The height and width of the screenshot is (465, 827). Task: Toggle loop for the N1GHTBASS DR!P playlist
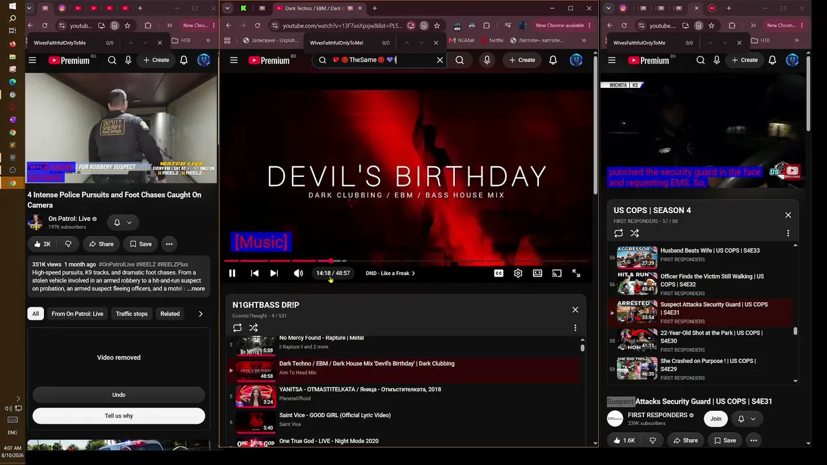238,328
